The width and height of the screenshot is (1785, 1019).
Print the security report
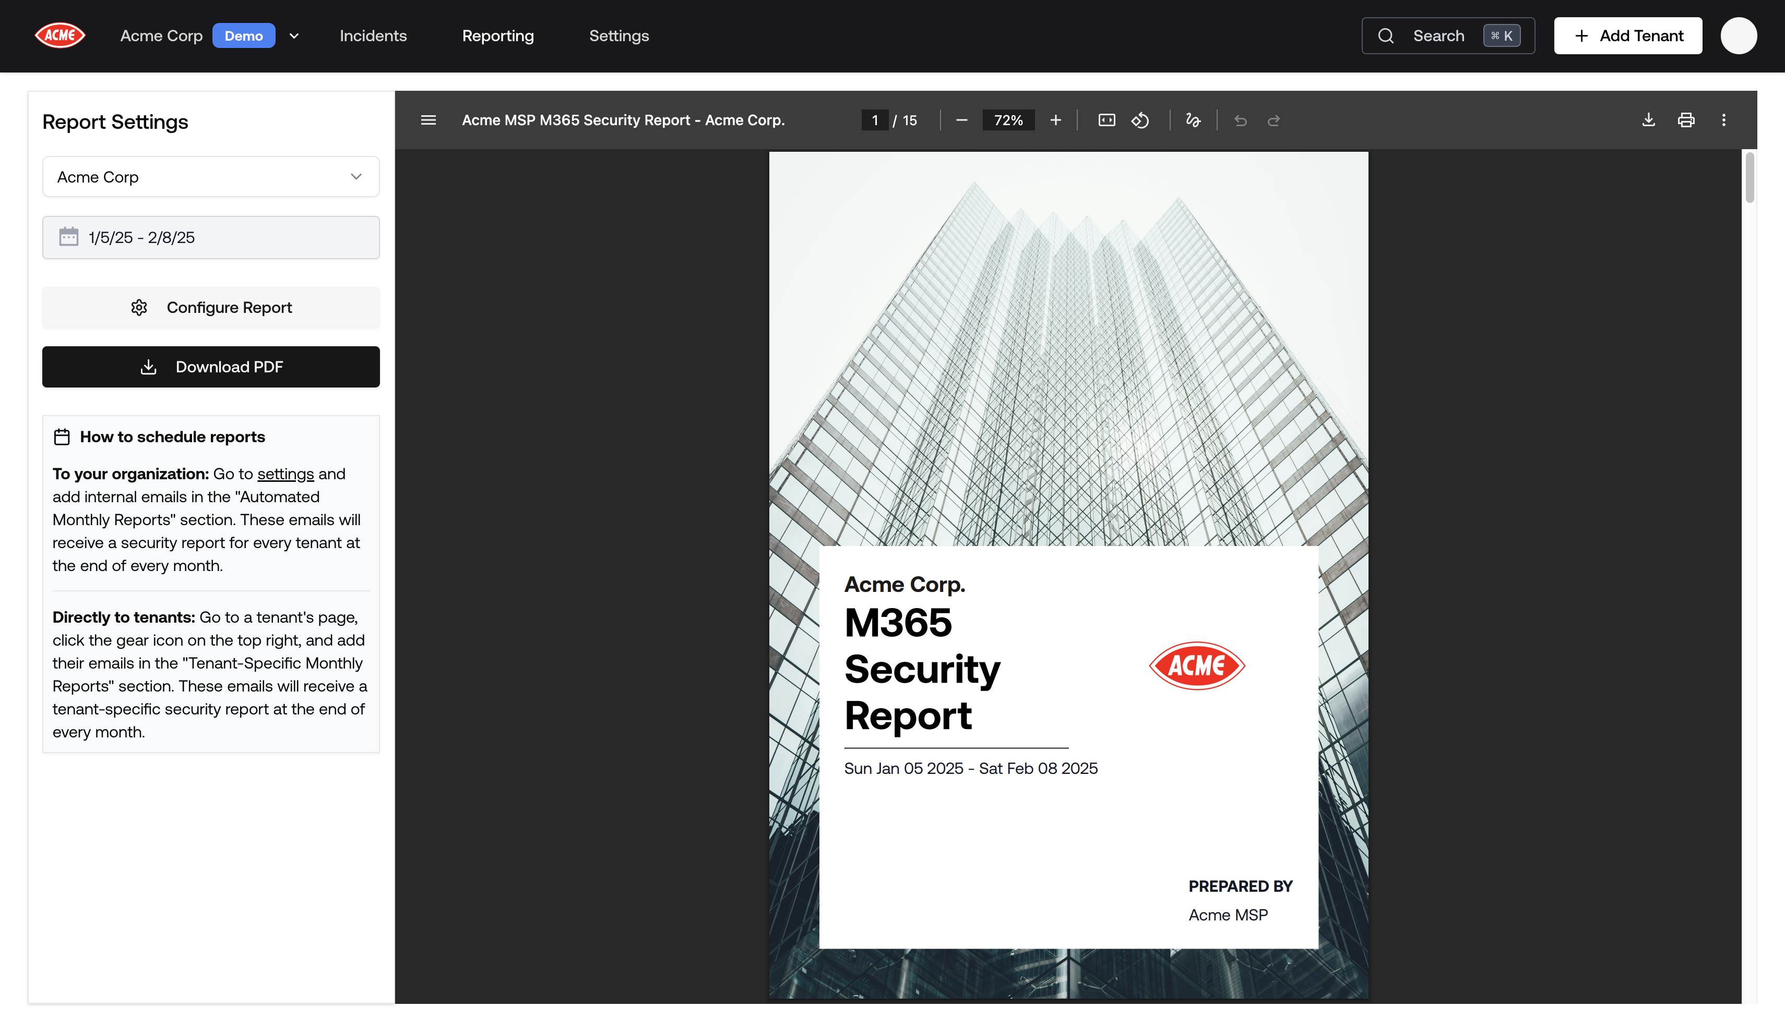point(1685,120)
